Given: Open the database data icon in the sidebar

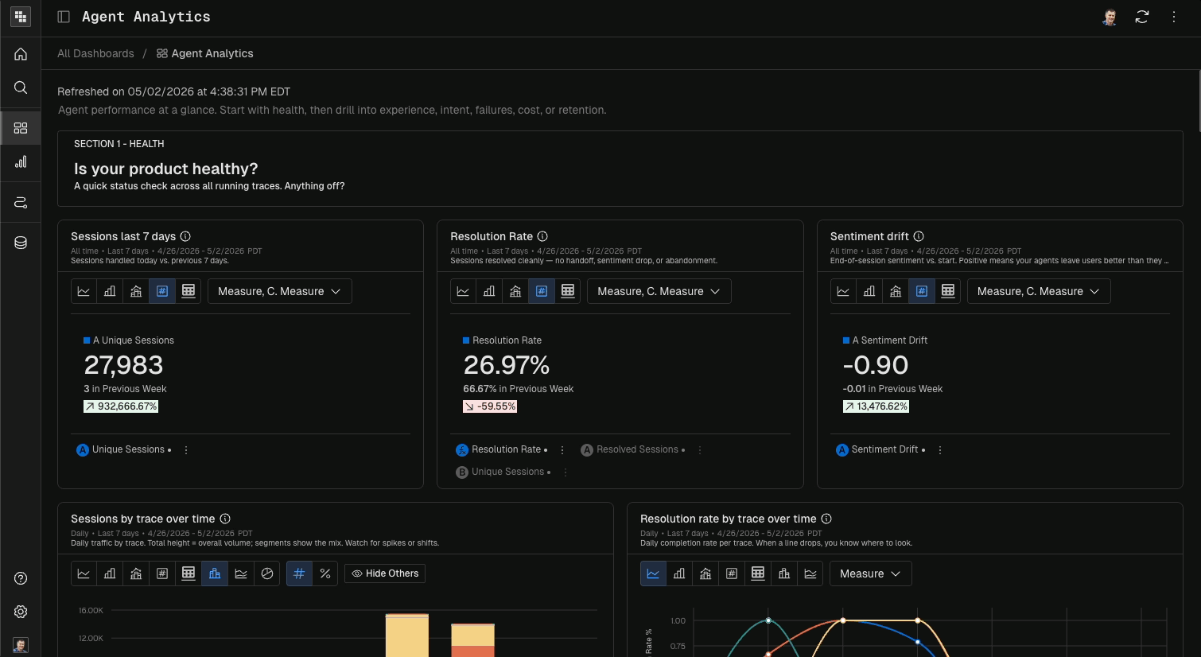Looking at the screenshot, I should [21, 243].
